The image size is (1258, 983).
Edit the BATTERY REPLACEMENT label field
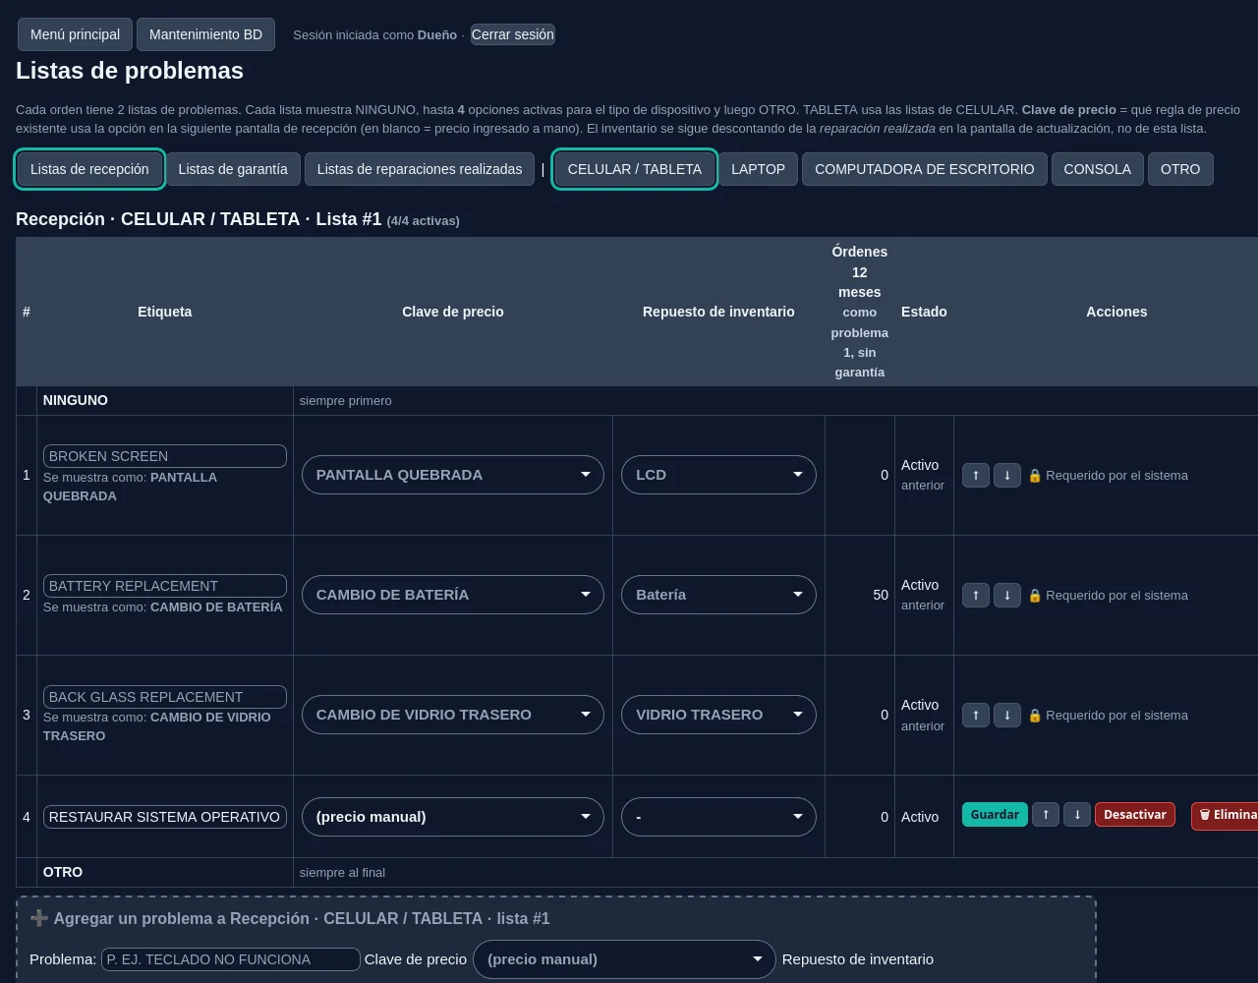(165, 586)
